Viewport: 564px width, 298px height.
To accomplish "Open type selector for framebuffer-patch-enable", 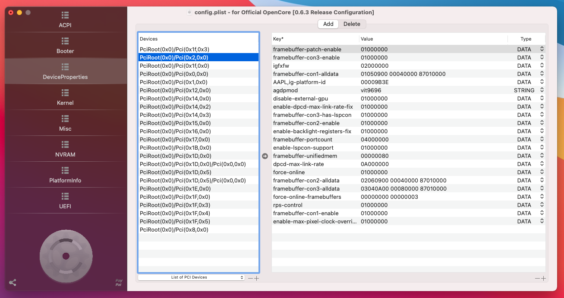I will click(542, 50).
